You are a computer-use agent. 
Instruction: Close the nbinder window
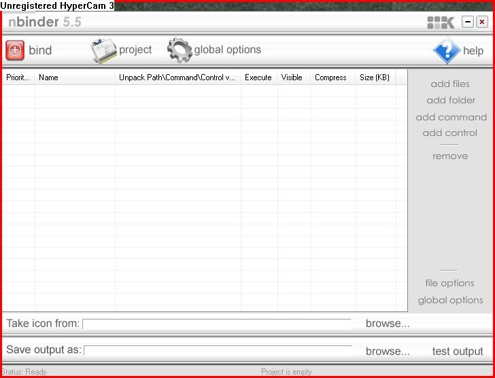tap(481, 22)
